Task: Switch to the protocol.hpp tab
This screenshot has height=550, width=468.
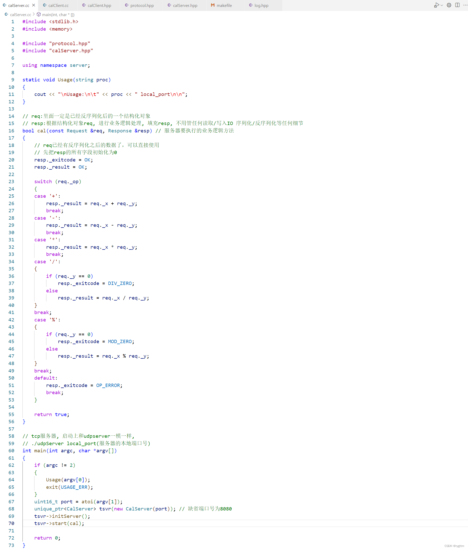Action: [142, 5]
